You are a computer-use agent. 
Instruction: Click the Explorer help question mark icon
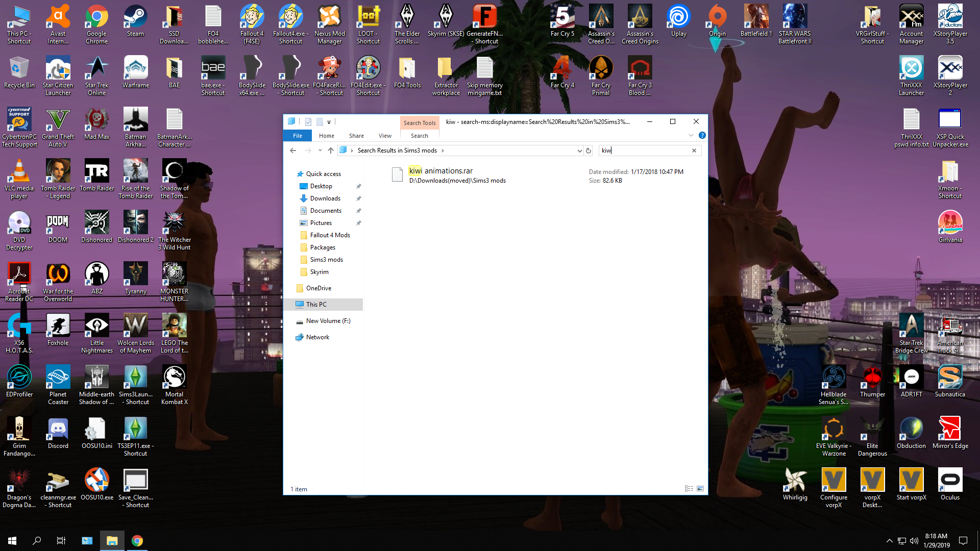(702, 135)
